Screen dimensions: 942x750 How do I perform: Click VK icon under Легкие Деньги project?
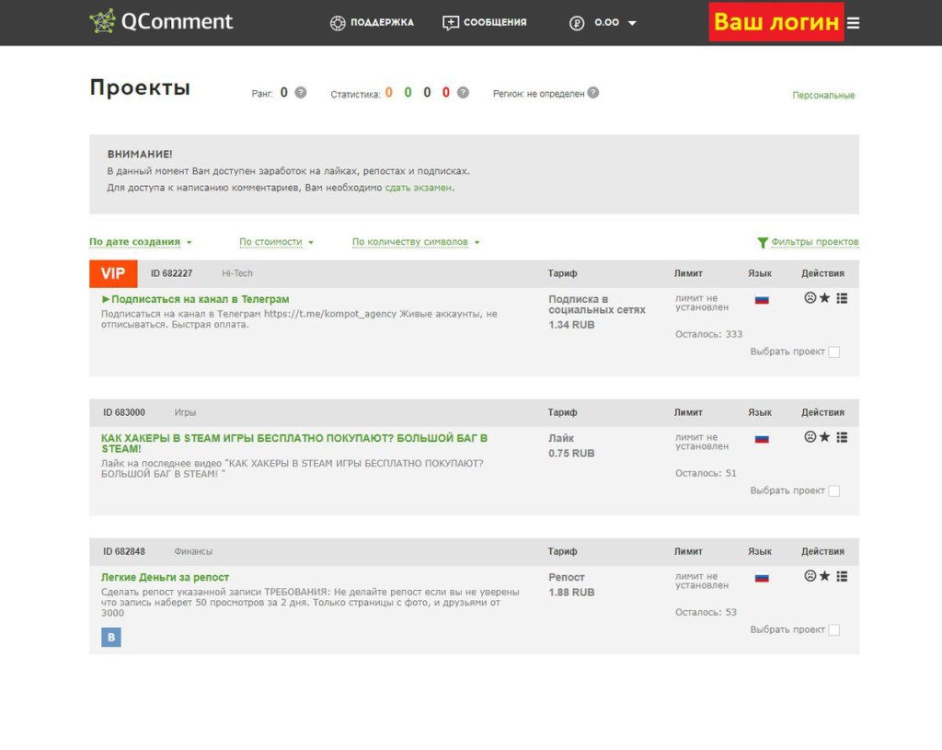coord(111,637)
